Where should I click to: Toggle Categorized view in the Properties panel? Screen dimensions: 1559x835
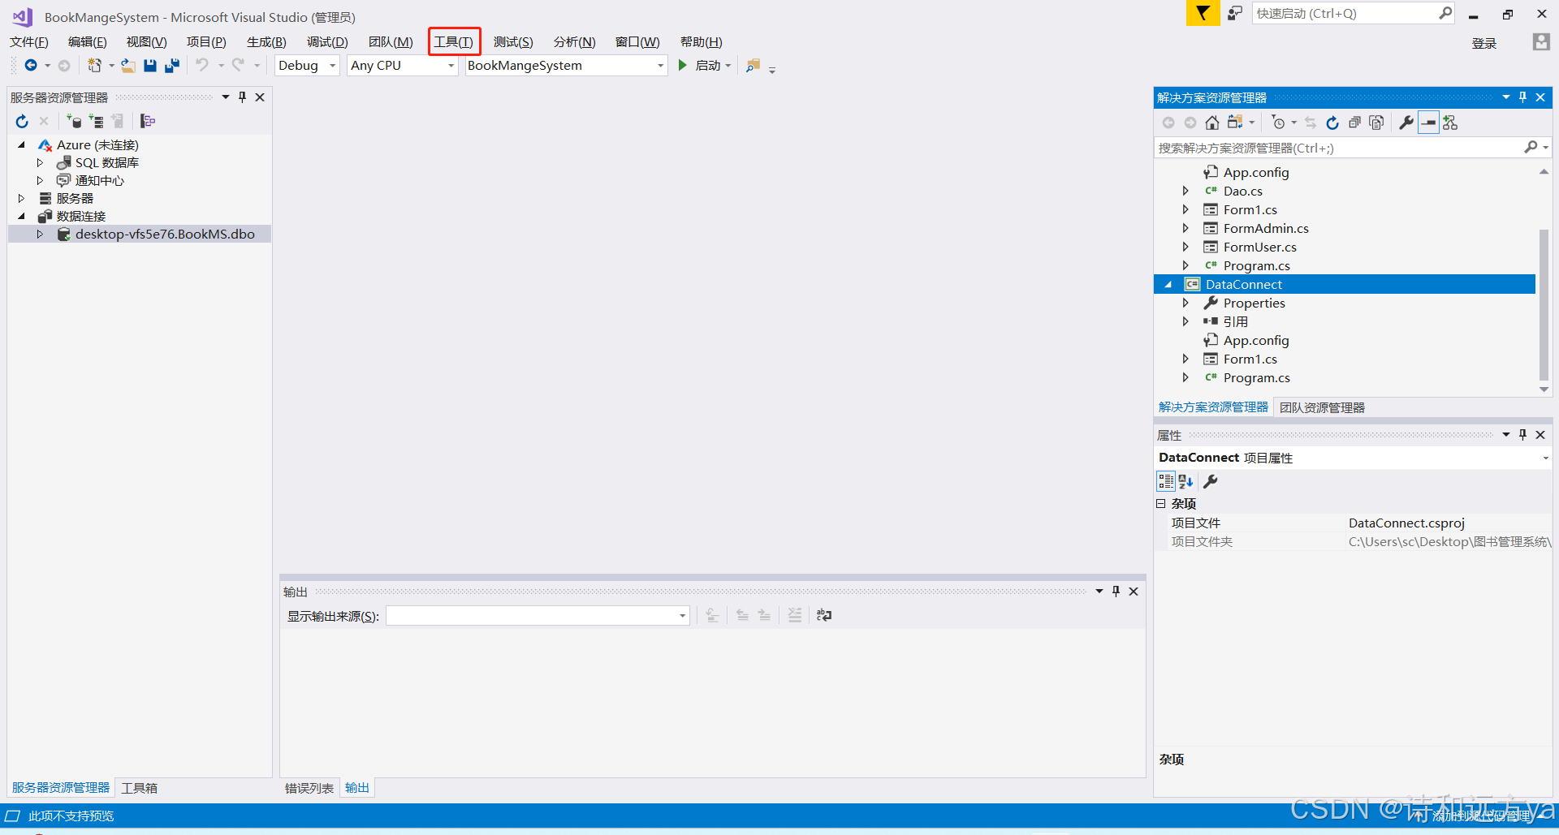pyautogui.click(x=1166, y=481)
